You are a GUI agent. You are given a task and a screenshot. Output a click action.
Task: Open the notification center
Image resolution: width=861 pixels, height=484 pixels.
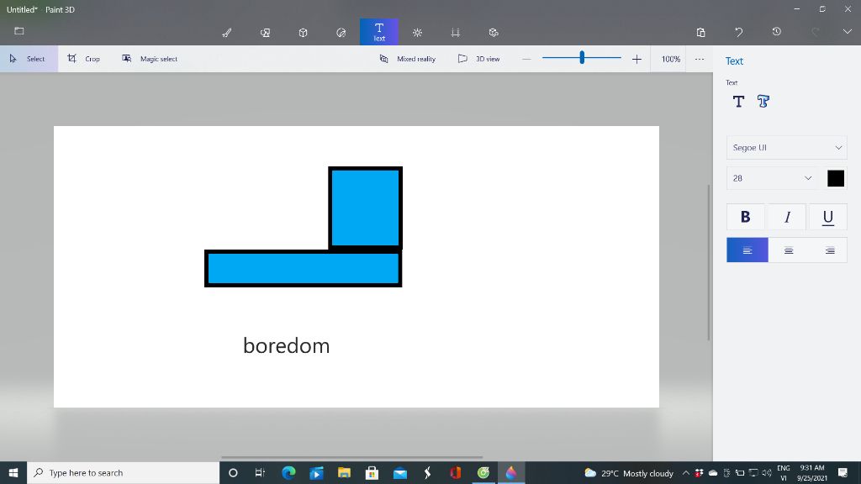[x=843, y=472]
